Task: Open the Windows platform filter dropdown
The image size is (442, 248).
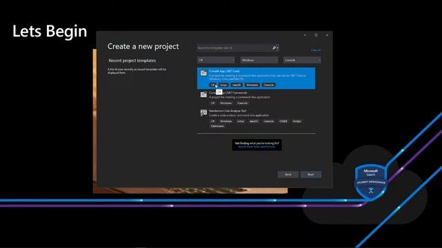Action: click(259, 60)
